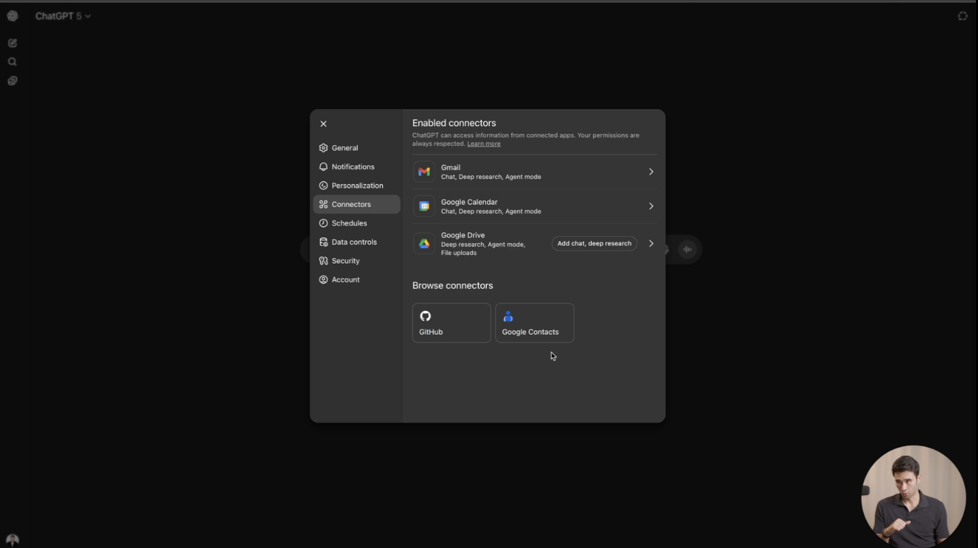Screen dimensions: 978x548
Task: Click the Security key icon
Action: coord(323,261)
